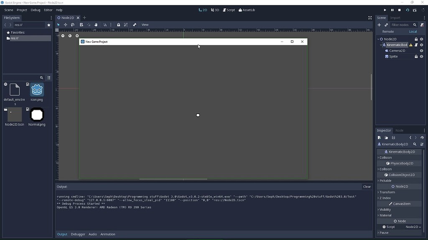428x240 pixels.
Task: Click the instance scene link icon
Action: 386,25
